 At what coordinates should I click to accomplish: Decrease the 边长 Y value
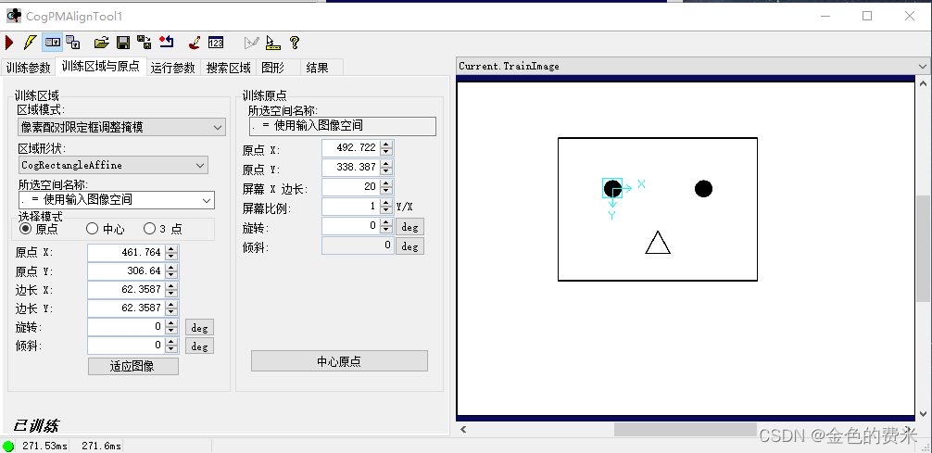171,312
